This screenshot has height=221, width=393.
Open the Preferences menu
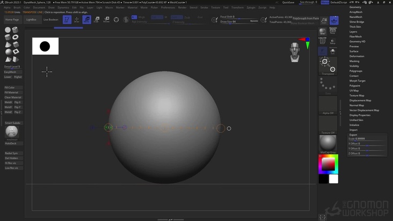[x=168, y=8]
